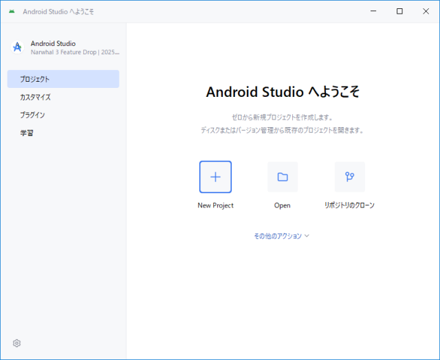Click the ゼロから新規プロジェクトを作成します text

283,117
